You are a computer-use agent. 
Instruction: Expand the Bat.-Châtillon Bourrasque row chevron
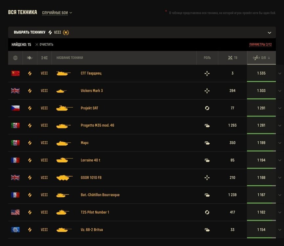[x=280, y=195]
